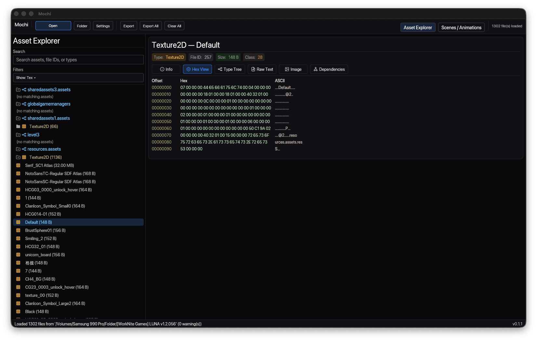Focus the Search assets input field
This screenshot has height=341, width=537.
click(78, 59)
